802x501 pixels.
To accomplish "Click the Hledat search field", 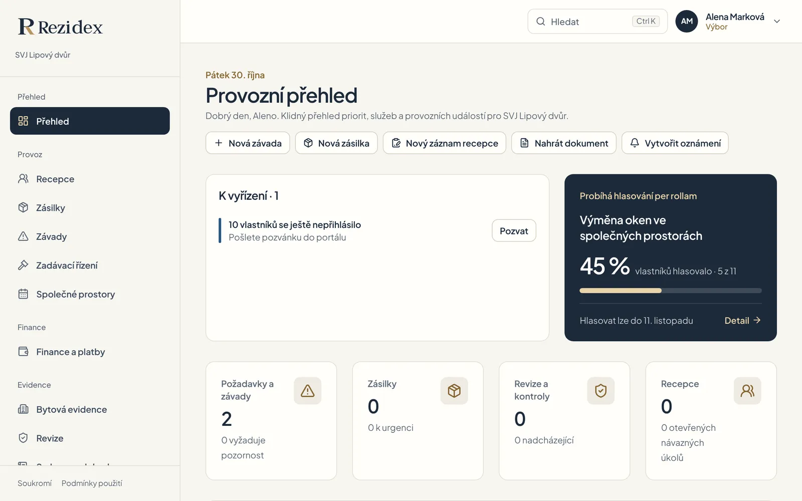I will 597,22.
